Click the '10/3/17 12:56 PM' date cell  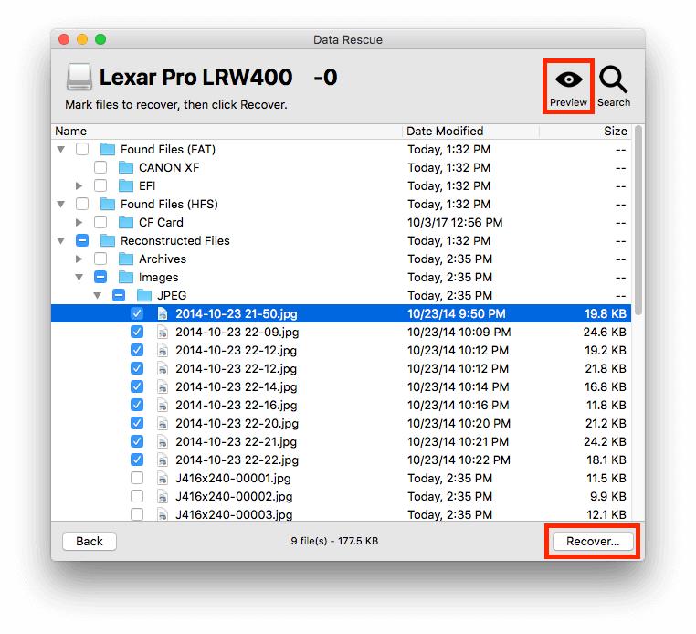(x=455, y=222)
